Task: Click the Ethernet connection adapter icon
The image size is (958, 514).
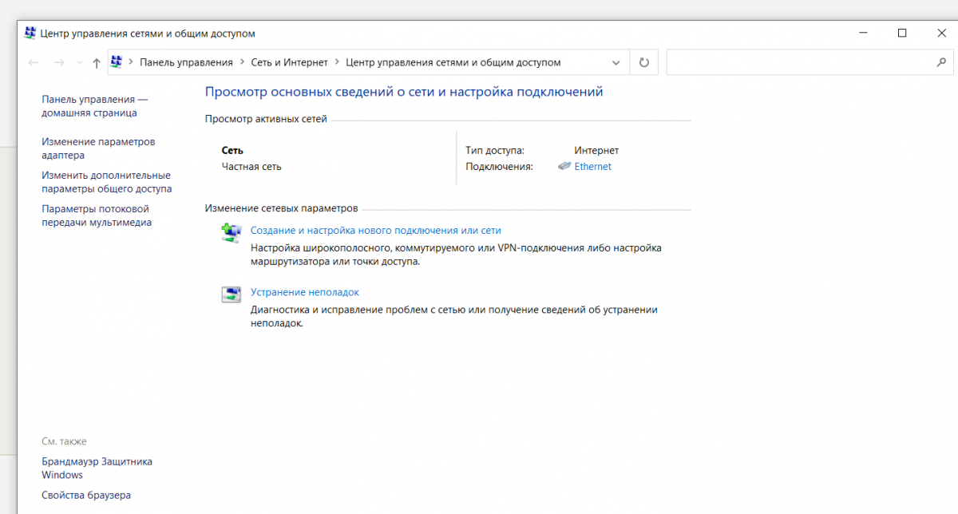Action: (564, 166)
